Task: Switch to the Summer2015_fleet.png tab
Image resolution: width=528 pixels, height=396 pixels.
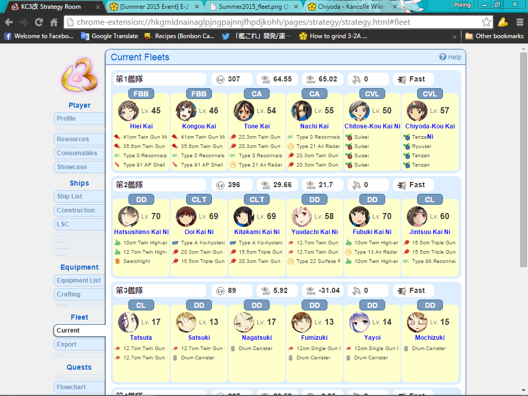Action: click(253, 7)
